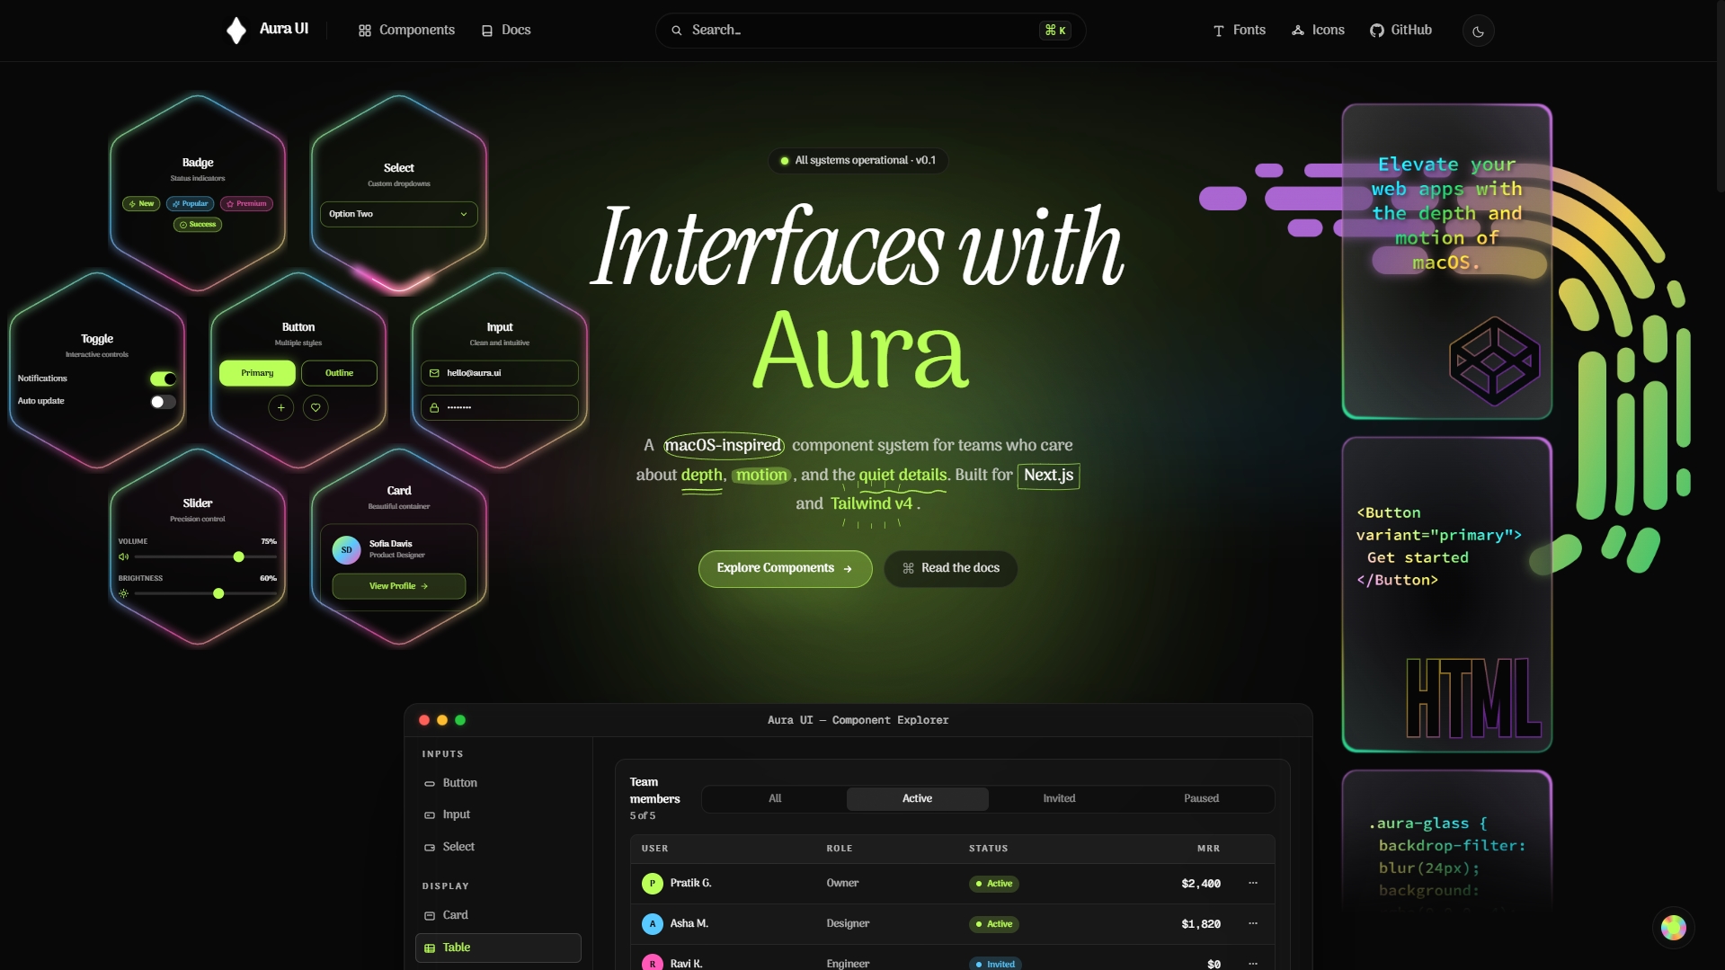This screenshot has width=1725, height=970.
Task: Click the USER column header
Action: (654, 849)
